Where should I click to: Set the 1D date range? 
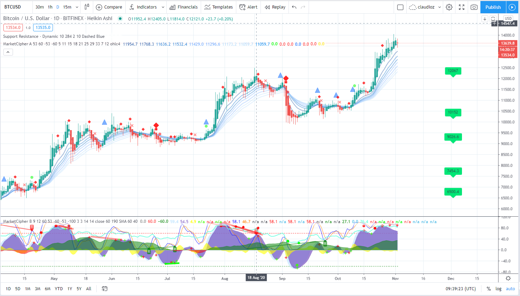8,289
